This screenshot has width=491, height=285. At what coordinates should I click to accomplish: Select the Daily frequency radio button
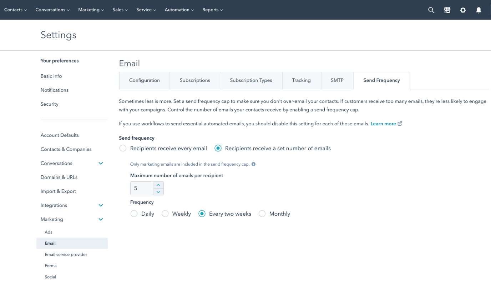134,213
